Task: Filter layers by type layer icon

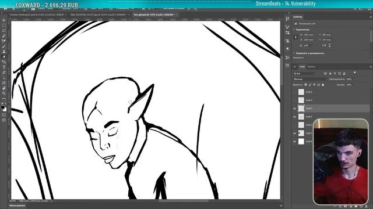Action: tap(335, 74)
